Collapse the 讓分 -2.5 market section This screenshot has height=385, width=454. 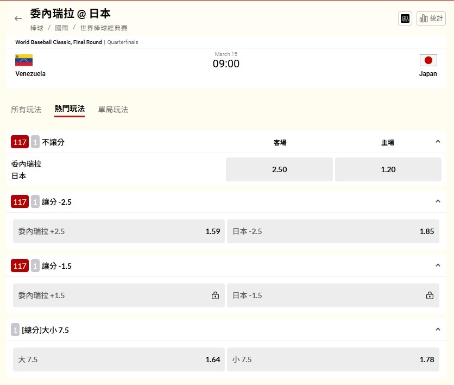438,201
